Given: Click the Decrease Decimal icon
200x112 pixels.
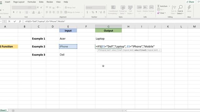Looking at the screenshot, I should tap(104, 12).
